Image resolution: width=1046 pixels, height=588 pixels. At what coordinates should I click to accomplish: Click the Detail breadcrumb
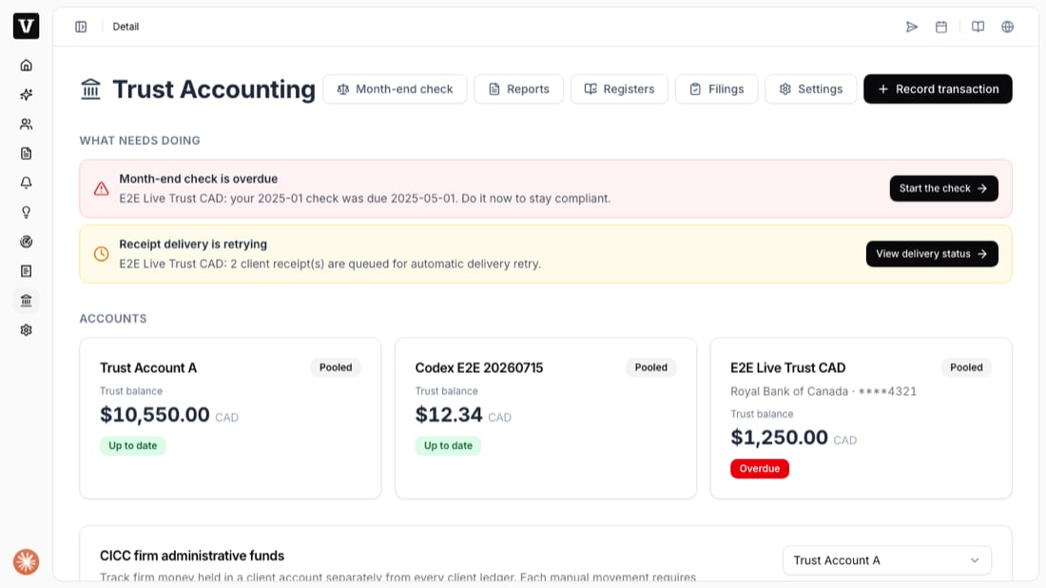126,27
